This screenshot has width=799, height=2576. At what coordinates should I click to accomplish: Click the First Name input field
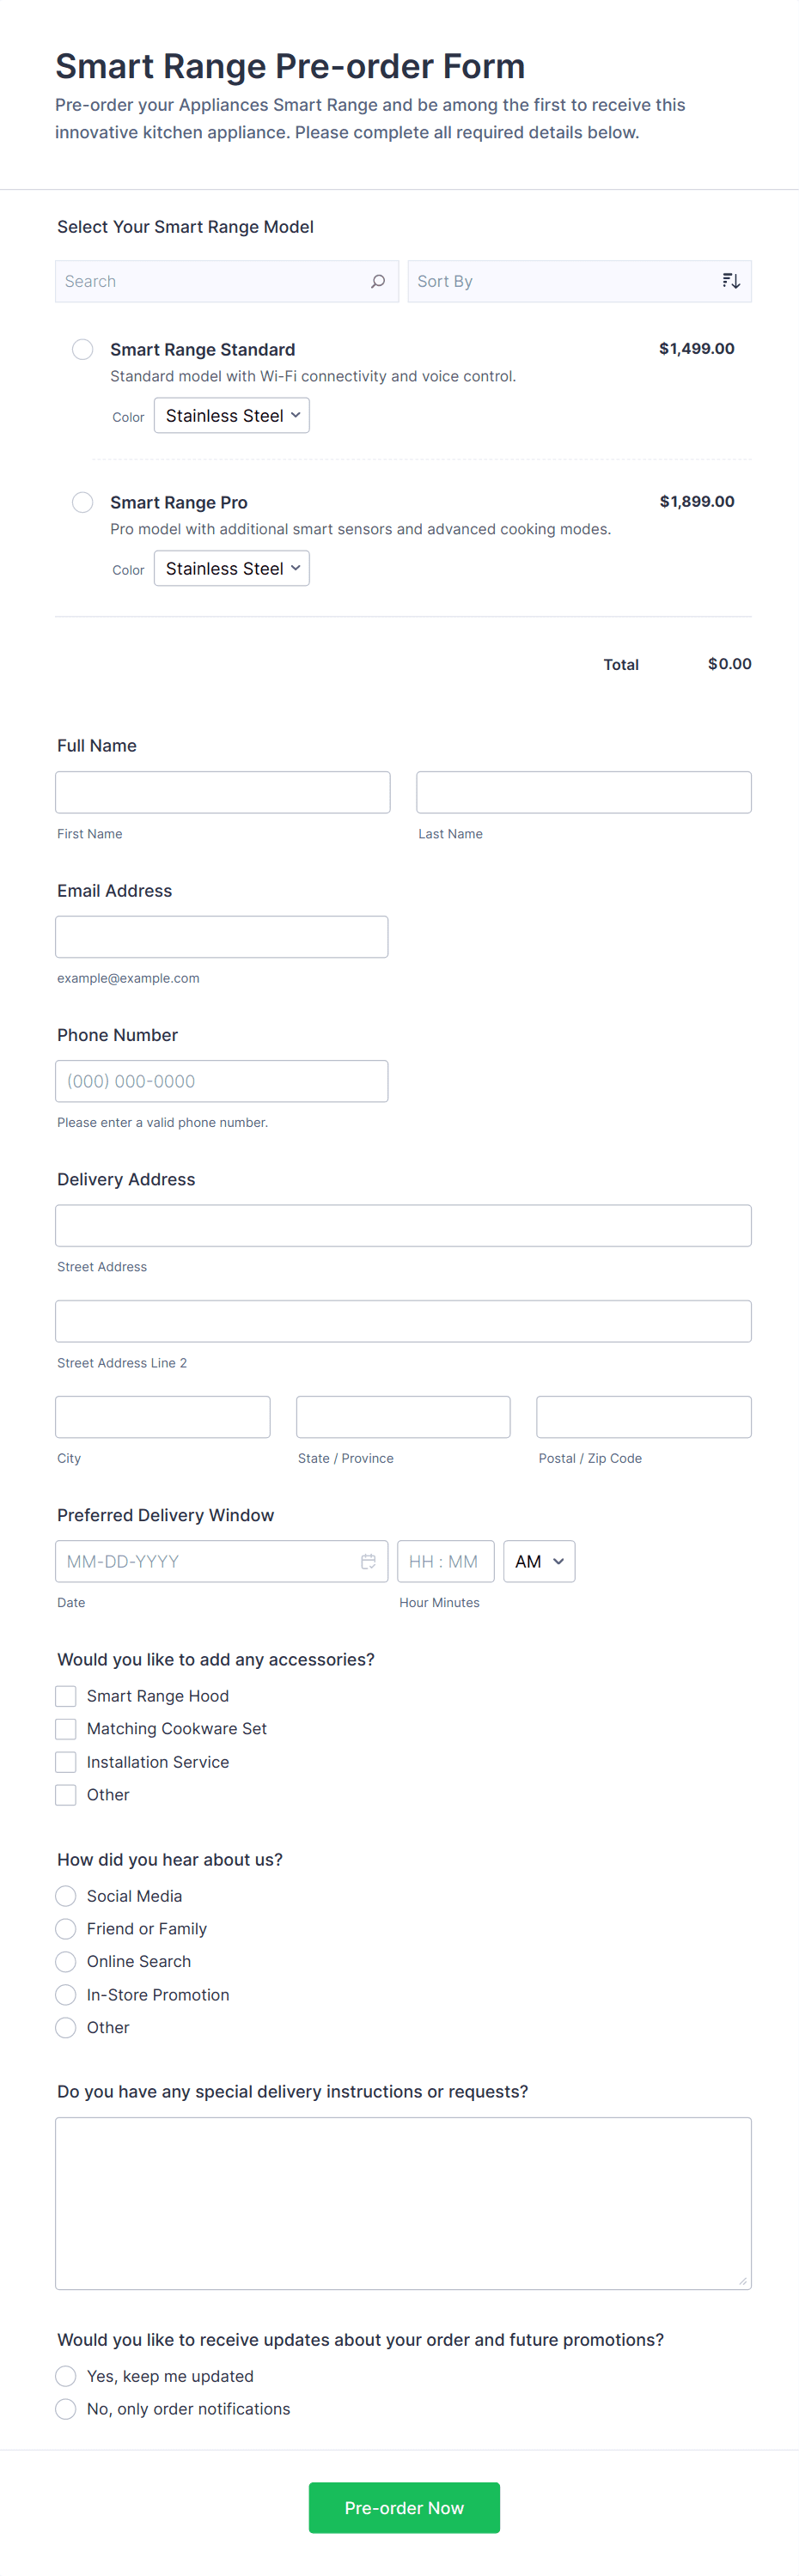pos(223,792)
